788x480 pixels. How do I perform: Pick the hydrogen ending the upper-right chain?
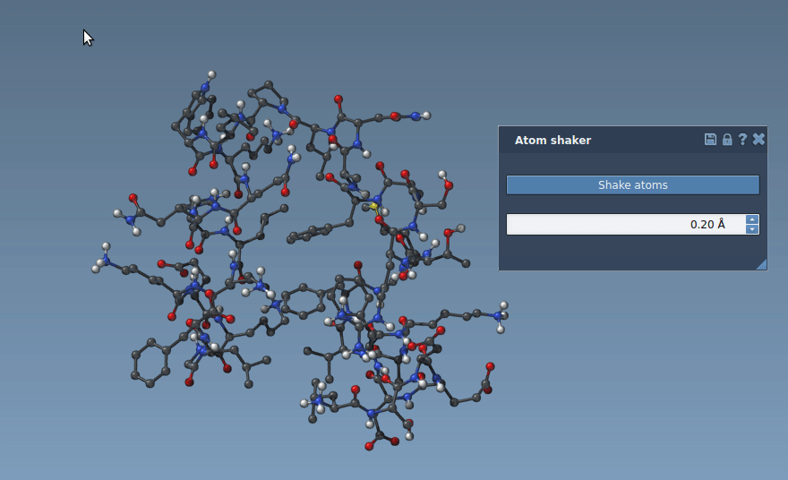click(x=426, y=116)
